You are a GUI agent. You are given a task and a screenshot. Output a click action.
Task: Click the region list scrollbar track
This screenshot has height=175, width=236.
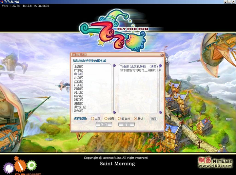click(x=114, y=89)
